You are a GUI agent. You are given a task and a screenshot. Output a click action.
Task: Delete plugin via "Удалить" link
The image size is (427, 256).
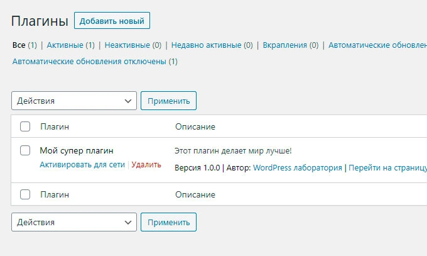point(146,165)
